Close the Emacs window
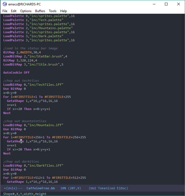The width and height of the screenshot is (185, 196). (x=179, y=4)
